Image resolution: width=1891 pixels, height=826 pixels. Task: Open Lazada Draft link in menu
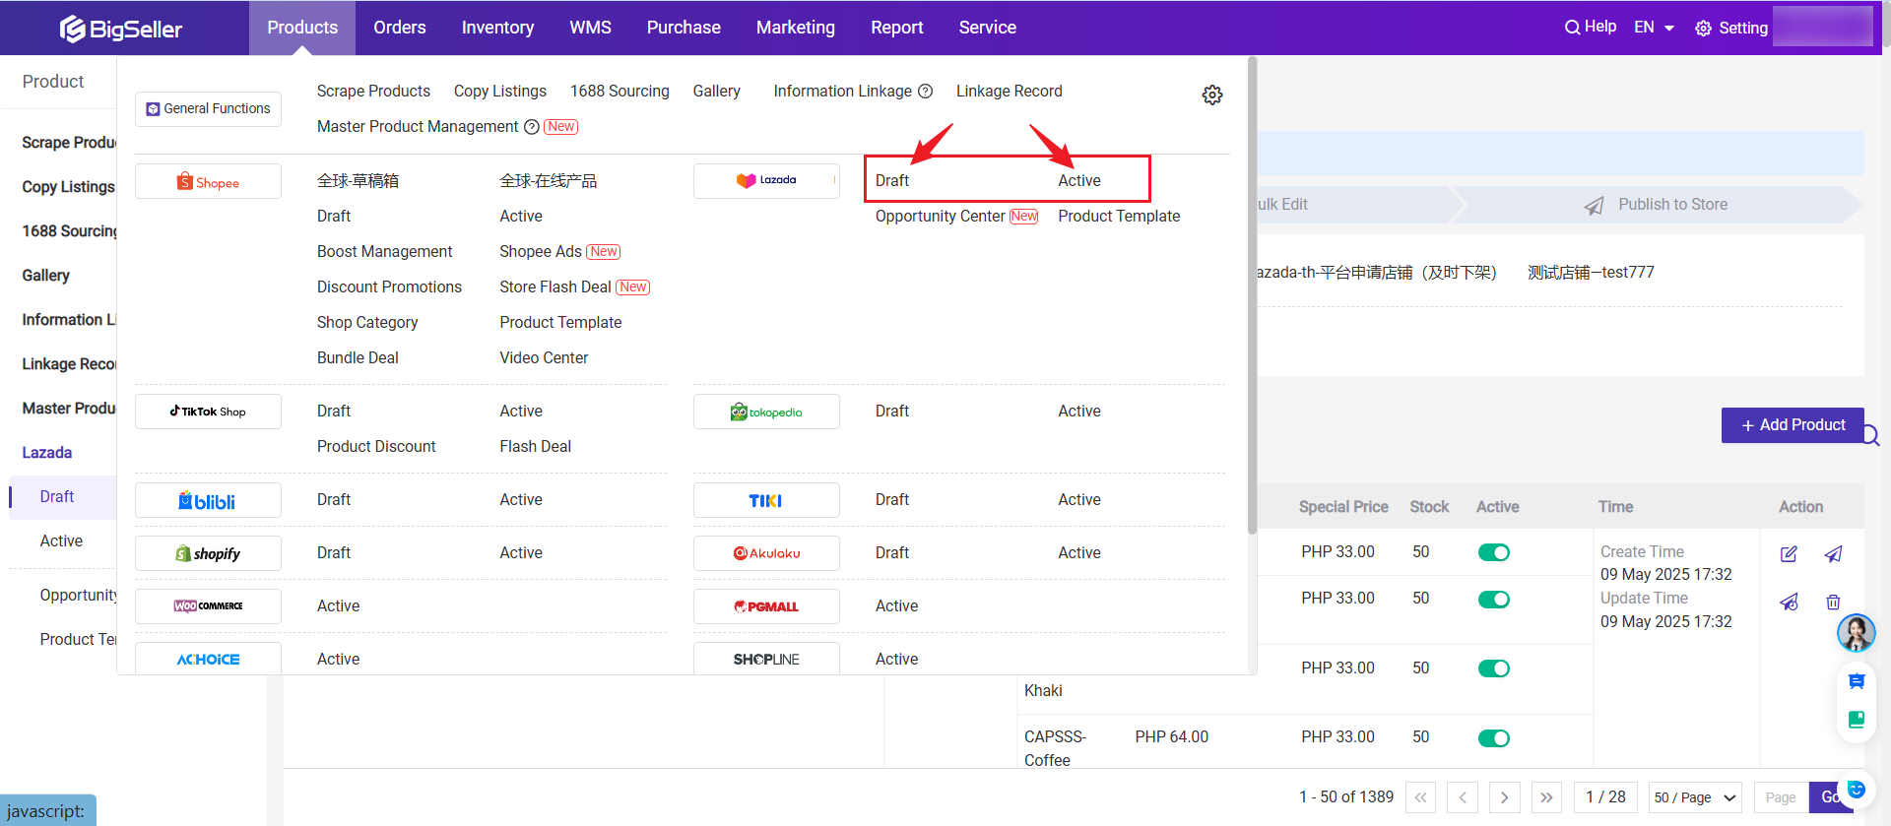892,181
